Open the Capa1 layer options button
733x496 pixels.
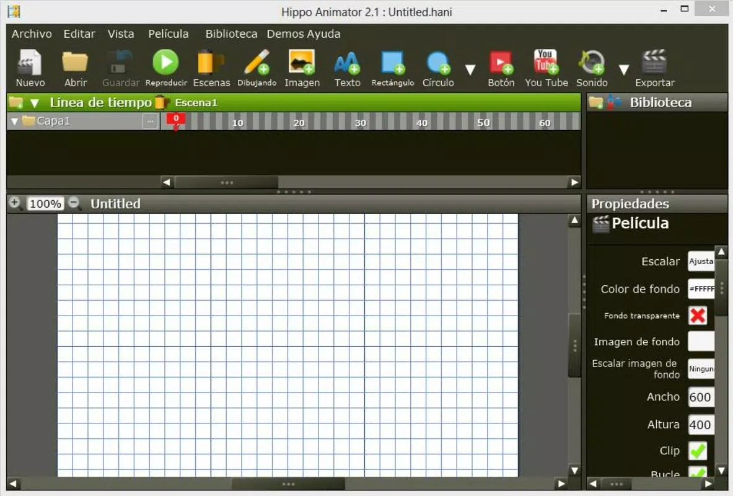[x=151, y=122]
